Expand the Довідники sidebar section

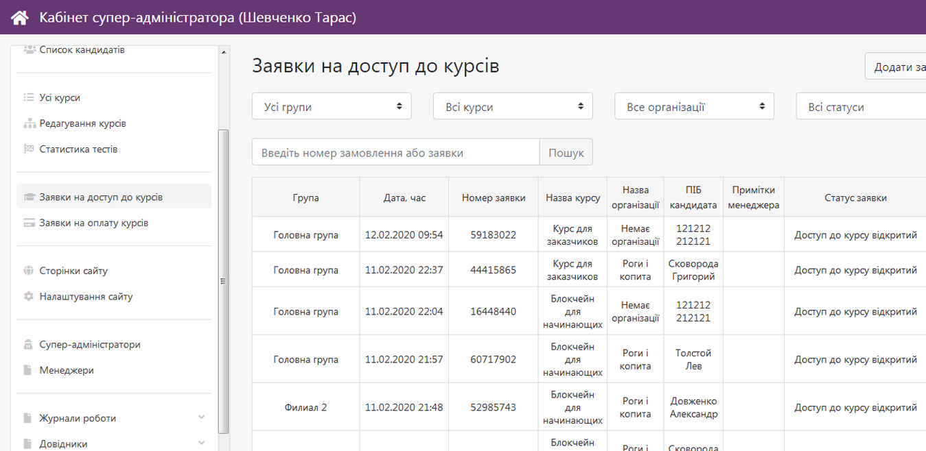click(x=201, y=443)
